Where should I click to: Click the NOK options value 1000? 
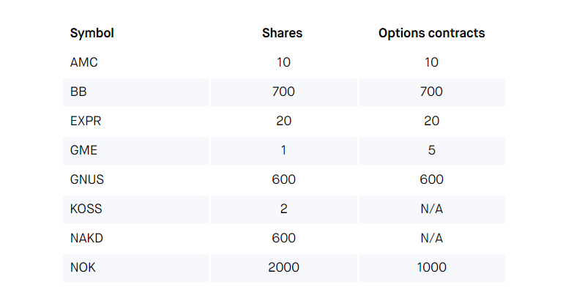click(x=431, y=267)
